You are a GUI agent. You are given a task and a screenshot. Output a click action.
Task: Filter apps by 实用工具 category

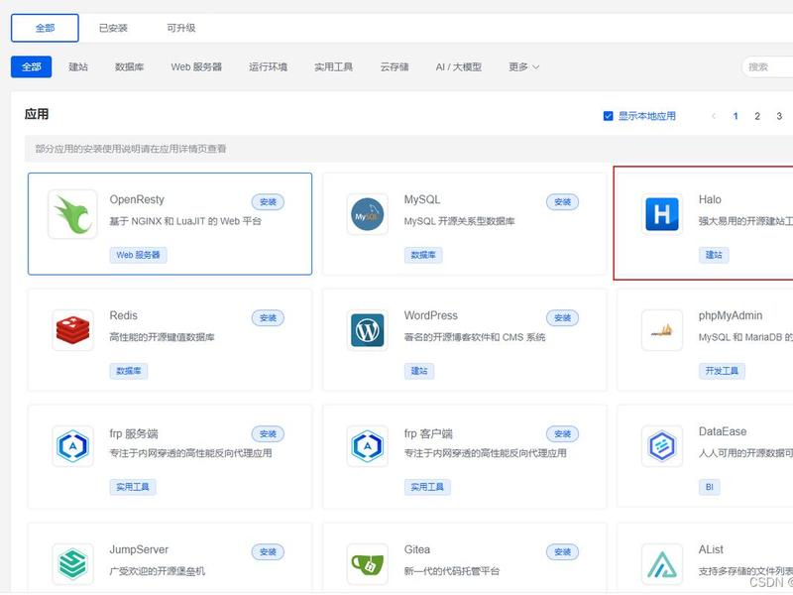click(334, 66)
